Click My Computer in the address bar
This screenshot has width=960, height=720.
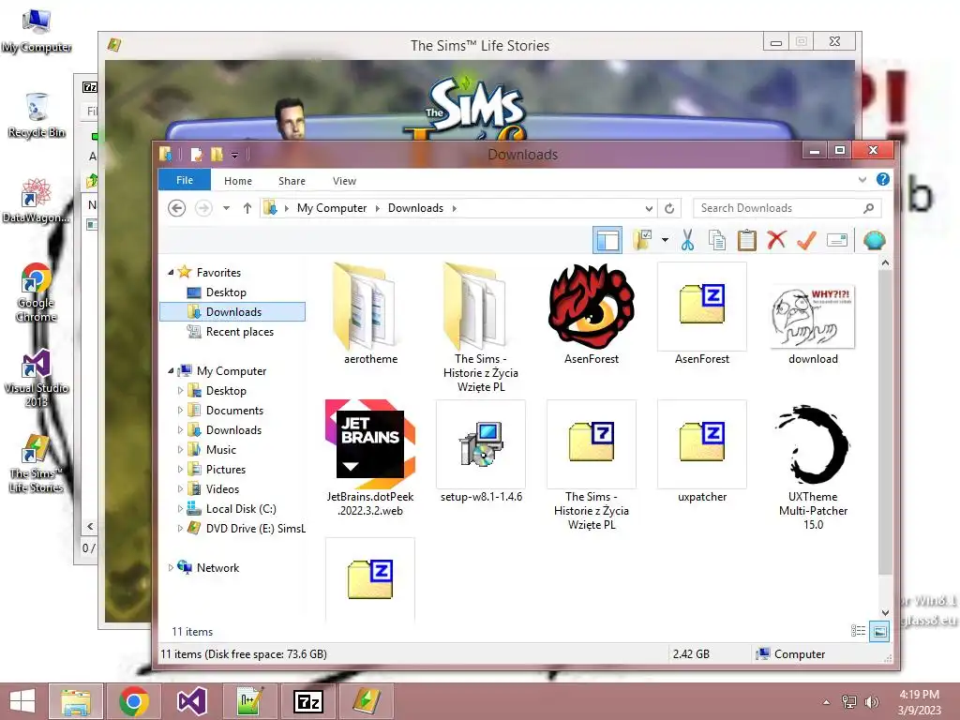coord(332,208)
